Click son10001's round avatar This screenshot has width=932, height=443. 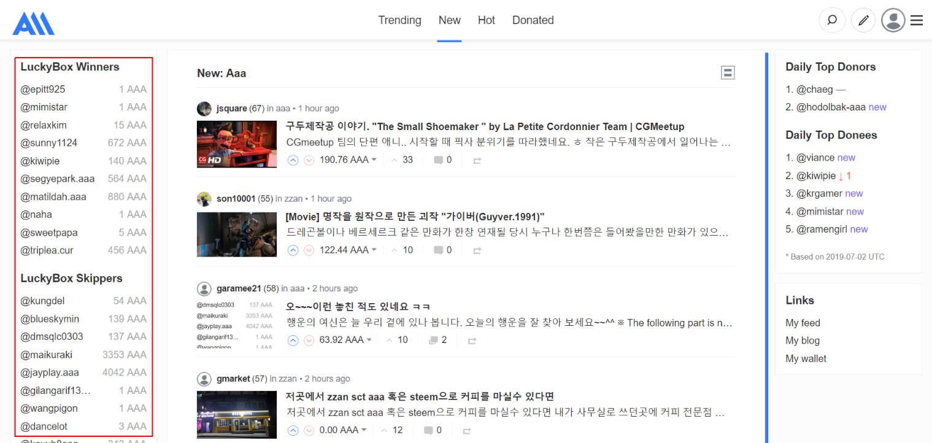[204, 199]
